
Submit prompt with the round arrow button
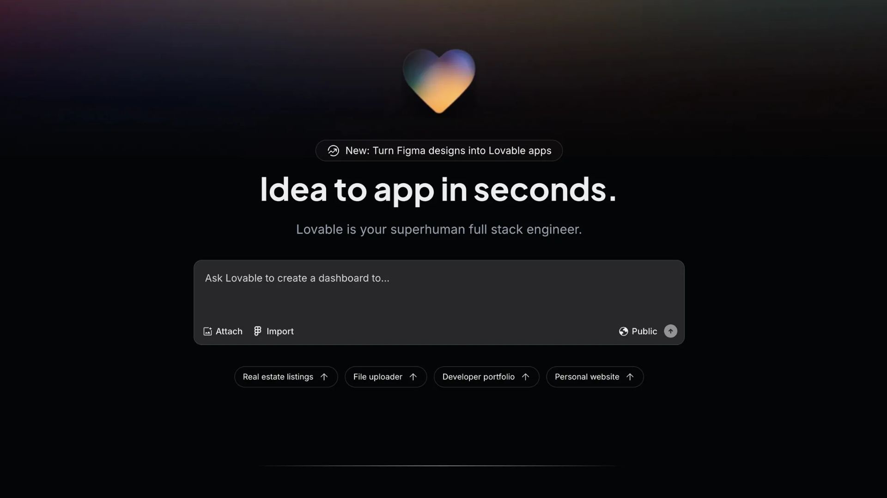tap(670, 331)
